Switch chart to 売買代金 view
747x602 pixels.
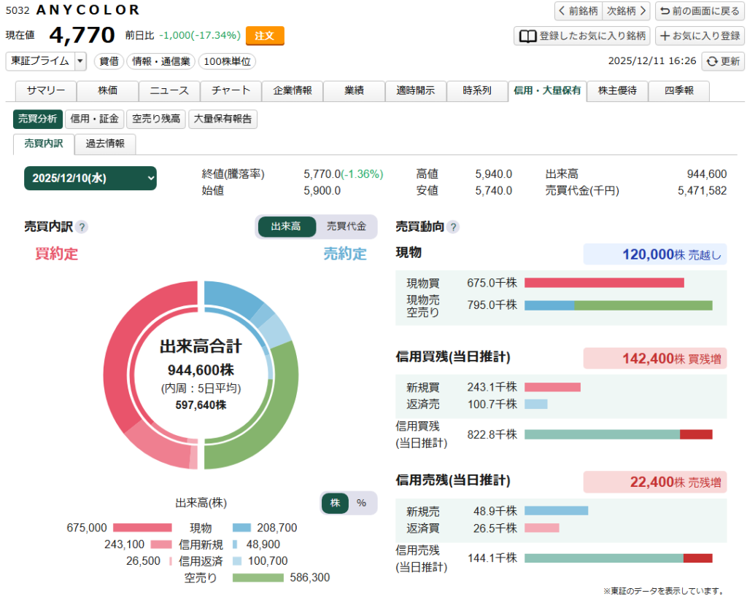(347, 227)
